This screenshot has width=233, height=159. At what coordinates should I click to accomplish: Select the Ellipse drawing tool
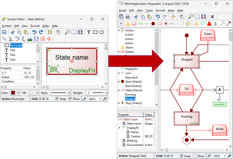[102, 32]
